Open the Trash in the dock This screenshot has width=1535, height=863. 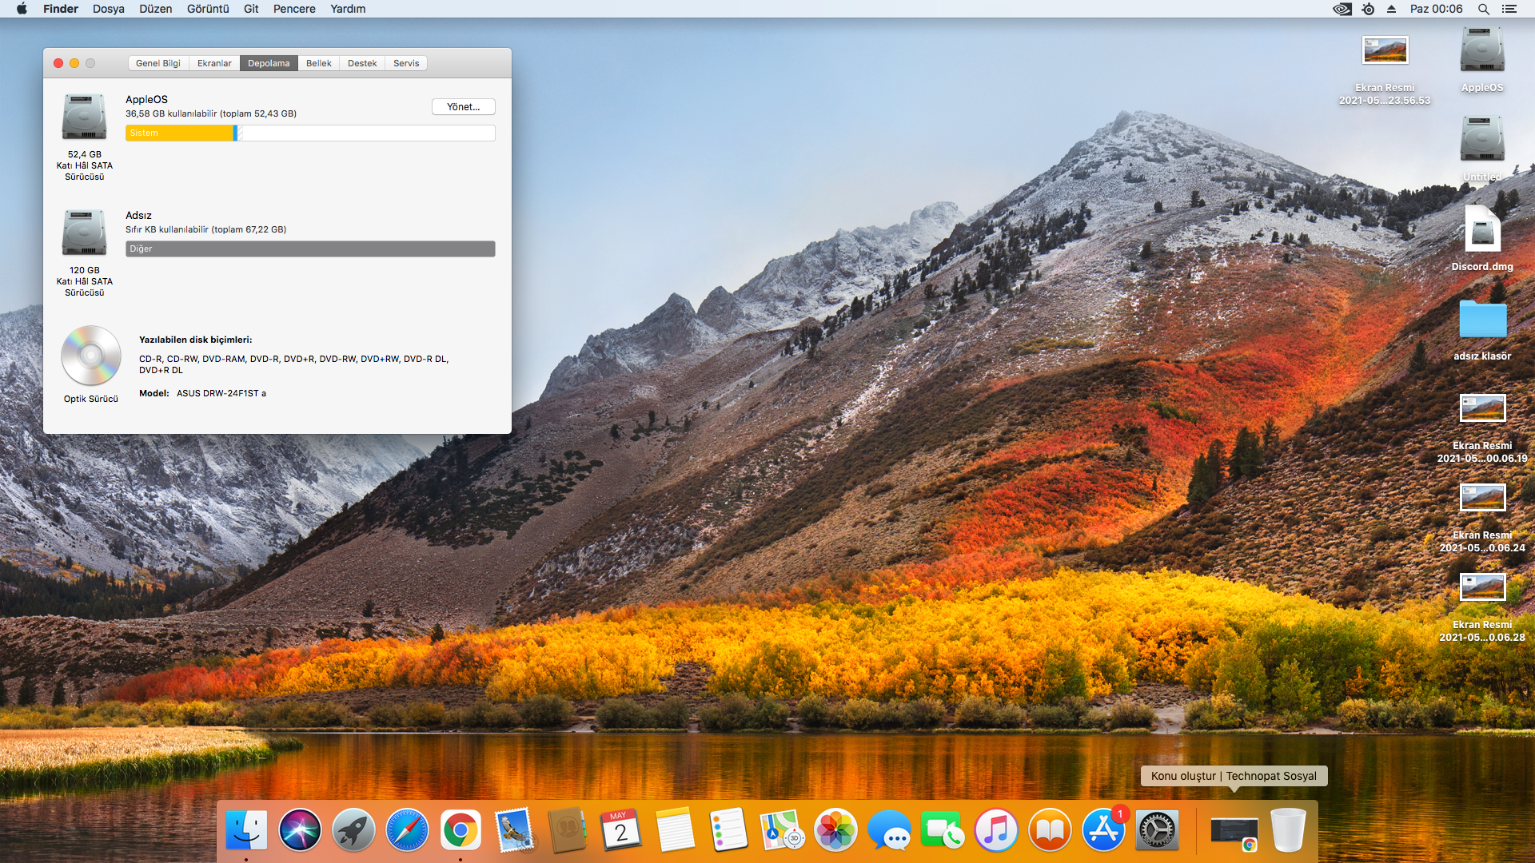coord(1287,830)
